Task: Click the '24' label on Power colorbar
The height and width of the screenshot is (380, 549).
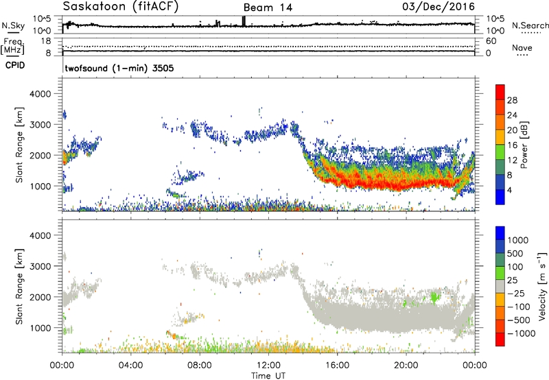Action: 512,115
